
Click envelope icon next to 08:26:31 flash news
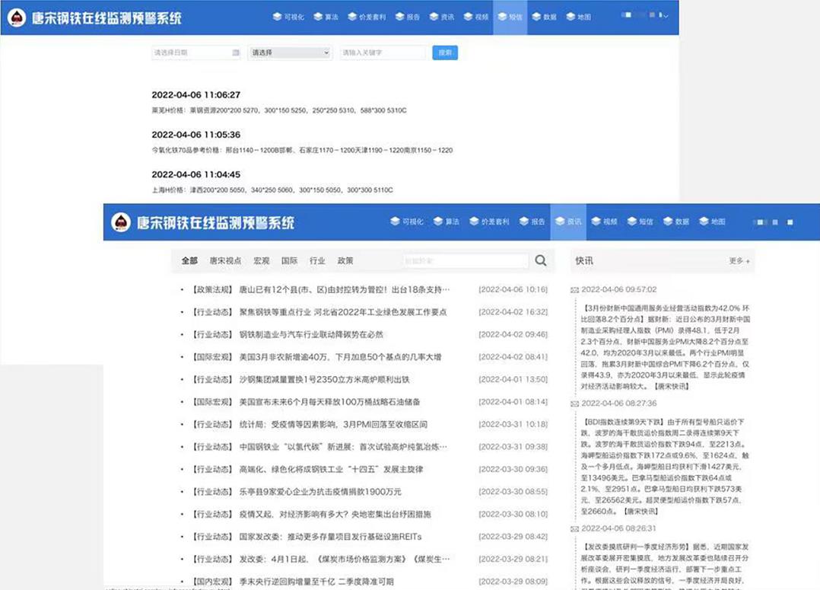575,528
